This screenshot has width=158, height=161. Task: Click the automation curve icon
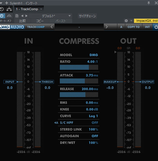pyautogui.click(x=9, y=16)
